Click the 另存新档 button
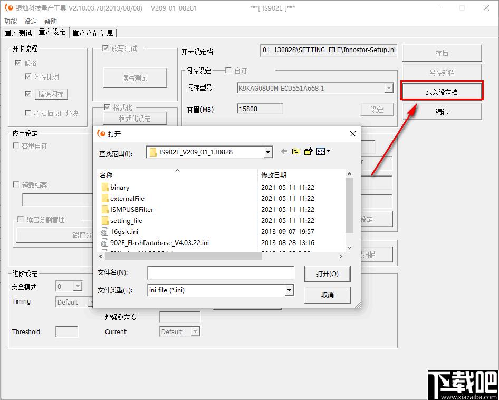The width and height of the screenshot is (499, 400). coord(442,73)
